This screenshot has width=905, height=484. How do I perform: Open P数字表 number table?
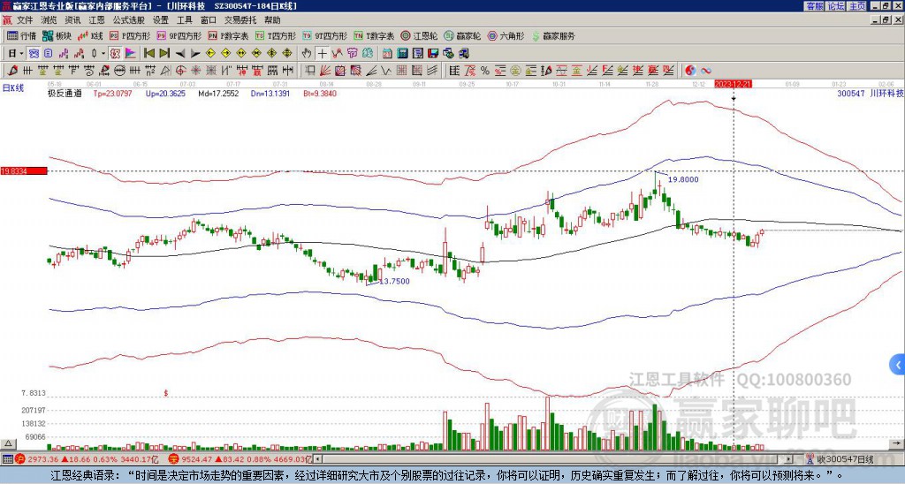228,35
